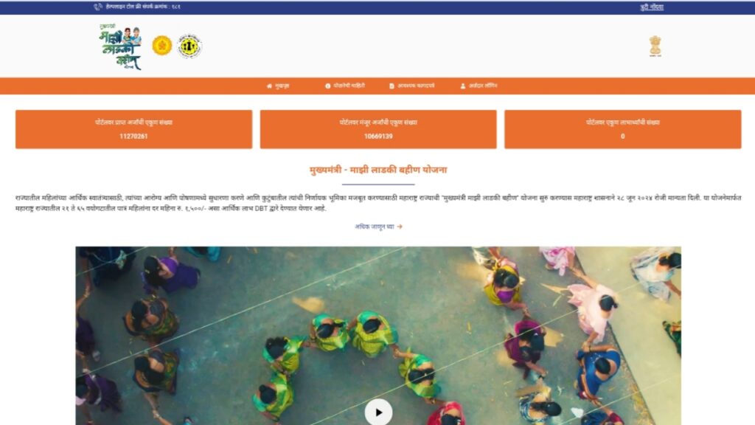The height and width of the screenshot is (425, 755).
Task: Click the Ashoka emblem on the right
Action: click(655, 46)
